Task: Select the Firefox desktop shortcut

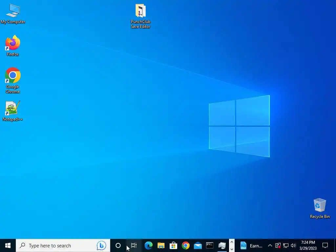Action: (13, 45)
